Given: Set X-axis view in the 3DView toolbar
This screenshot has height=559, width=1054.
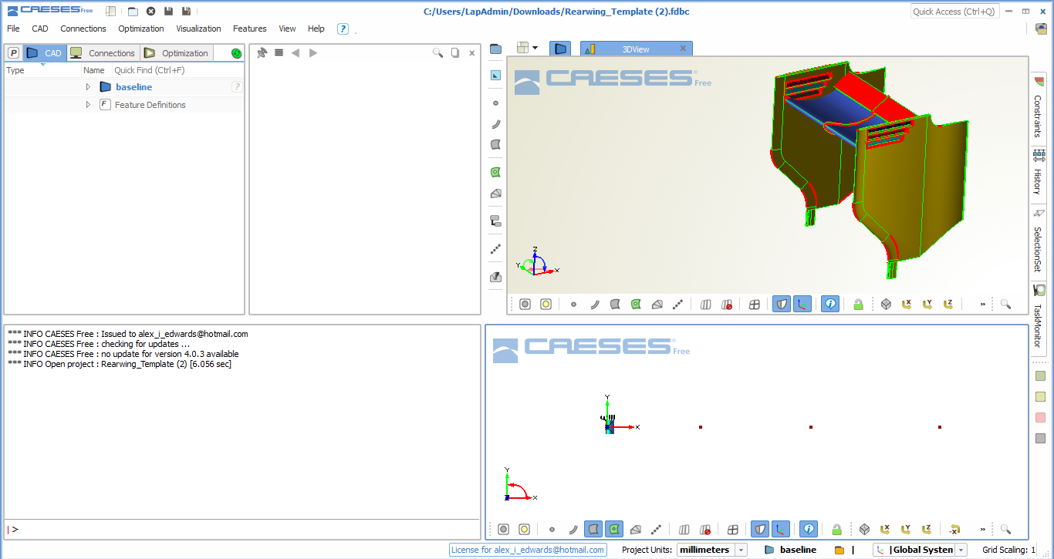Looking at the screenshot, I should point(907,304).
